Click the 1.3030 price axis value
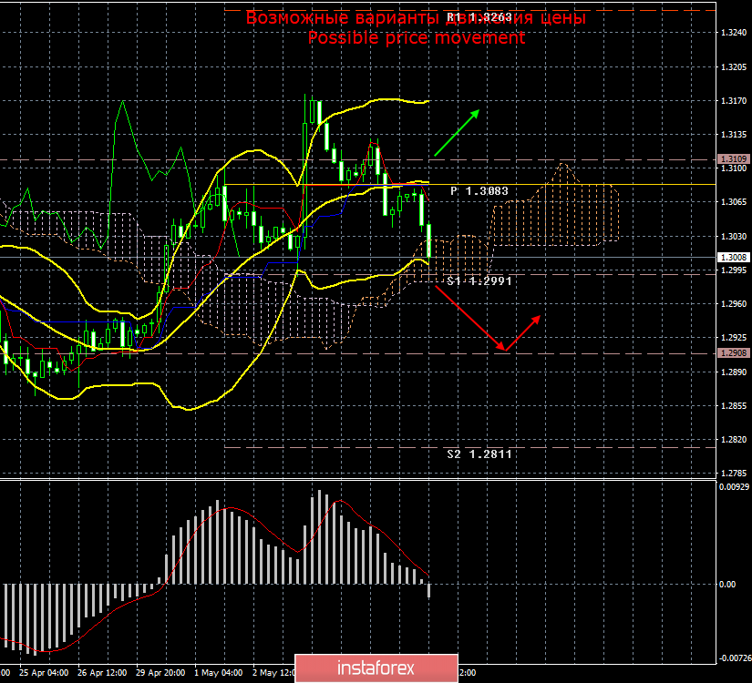Viewport: 752px width, 683px height. coord(734,236)
